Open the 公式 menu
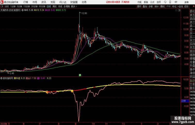Screen dimensions: 195x125 click(152, 2)
